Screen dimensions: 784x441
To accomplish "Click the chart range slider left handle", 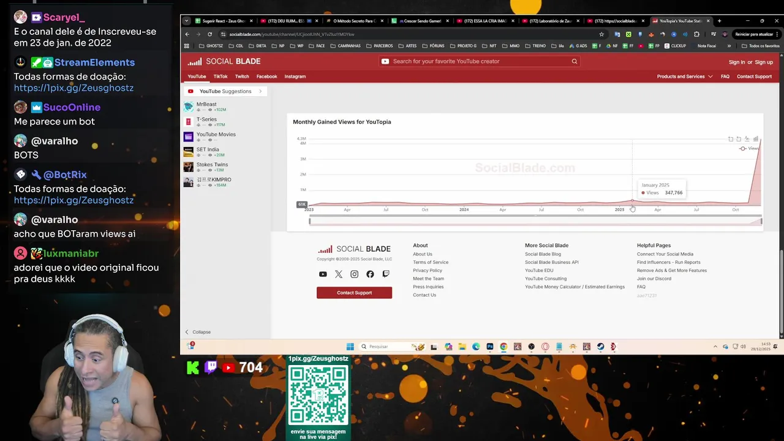I will [310, 221].
